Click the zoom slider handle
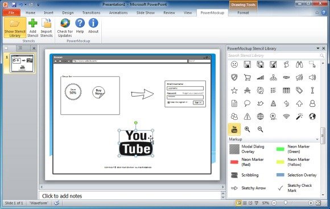 coord(286,203)
